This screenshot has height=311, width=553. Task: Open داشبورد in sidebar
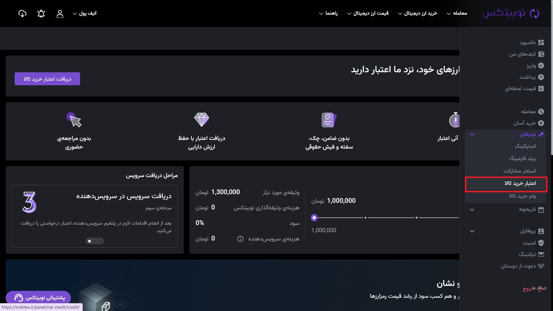[527, 43]
